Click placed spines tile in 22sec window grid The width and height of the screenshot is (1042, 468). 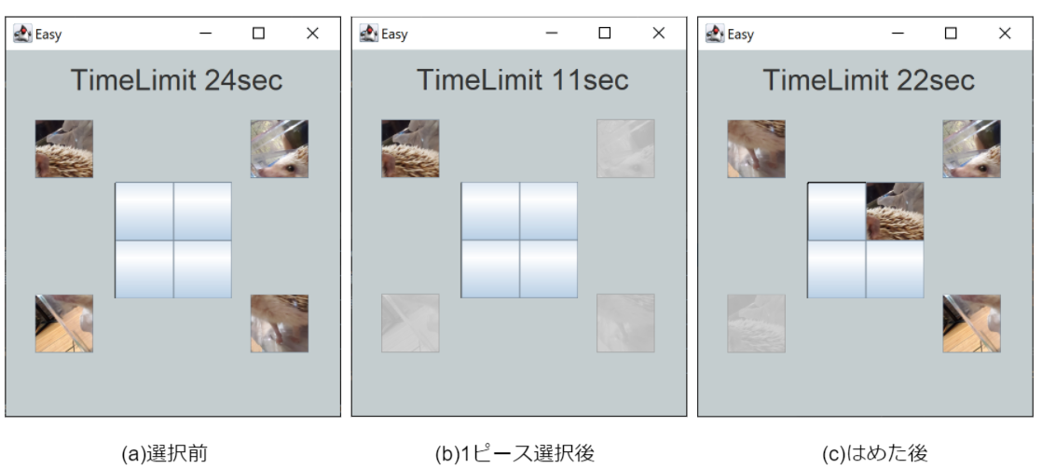click(x=895, y=211)
